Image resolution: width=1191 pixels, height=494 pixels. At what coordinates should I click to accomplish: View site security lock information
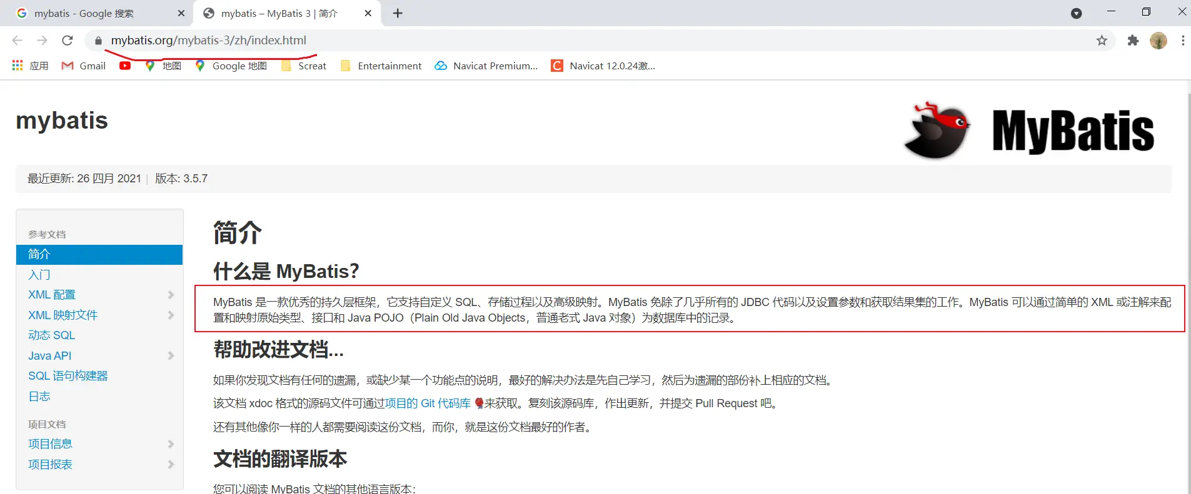point(98,41)
